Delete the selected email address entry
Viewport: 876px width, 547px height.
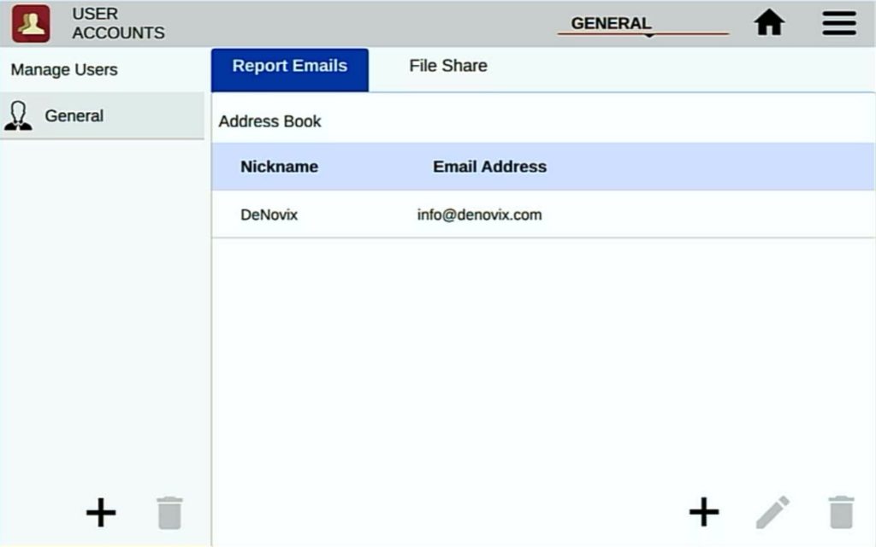pos(842,511)
